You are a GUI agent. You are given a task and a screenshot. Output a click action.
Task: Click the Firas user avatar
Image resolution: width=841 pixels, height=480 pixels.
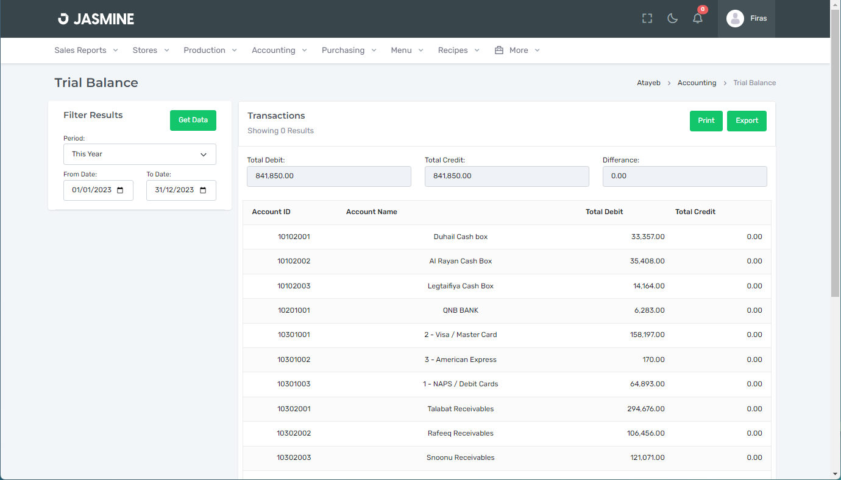[735, 19]
